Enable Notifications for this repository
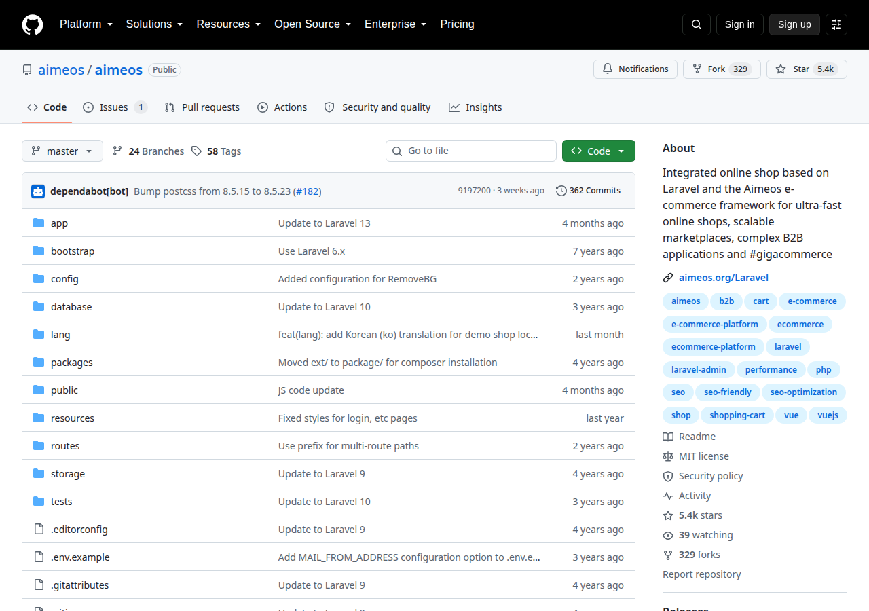Screen dimensions: 869x611 click(x=635, y=69)
